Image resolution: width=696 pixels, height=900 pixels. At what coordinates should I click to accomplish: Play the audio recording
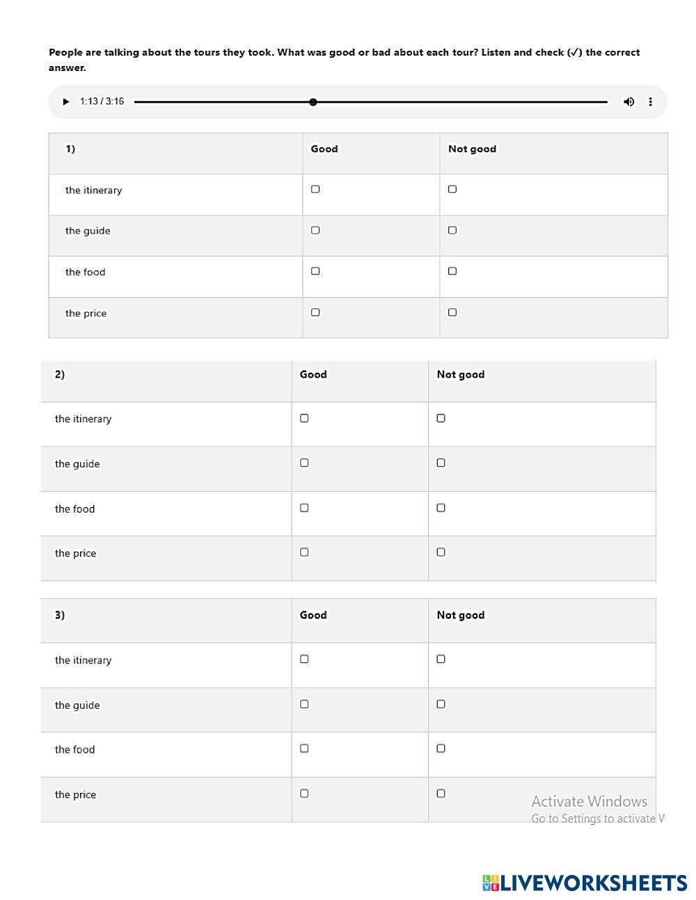pyautogui.click(x=66, y=102)
